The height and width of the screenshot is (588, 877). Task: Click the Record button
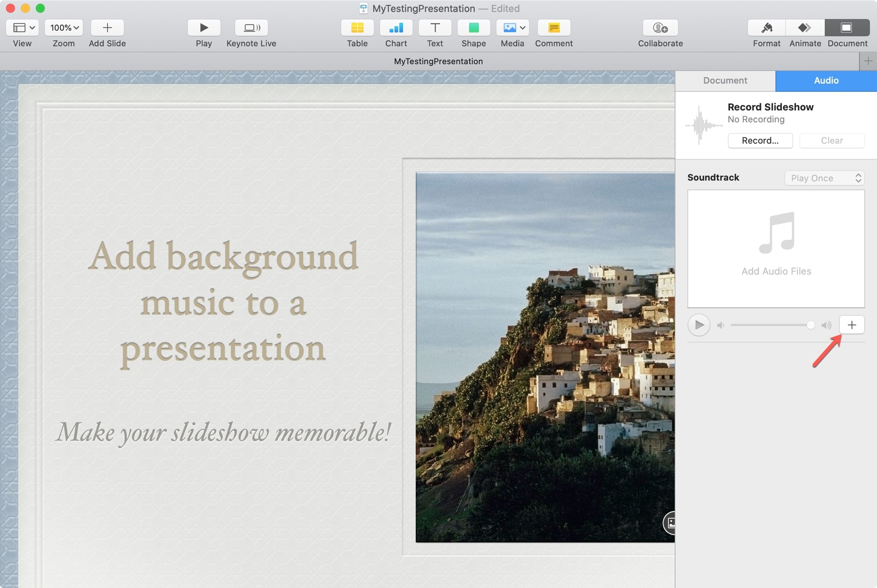(760, 140)
